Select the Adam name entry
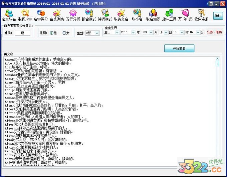 (x=35, y=82)
